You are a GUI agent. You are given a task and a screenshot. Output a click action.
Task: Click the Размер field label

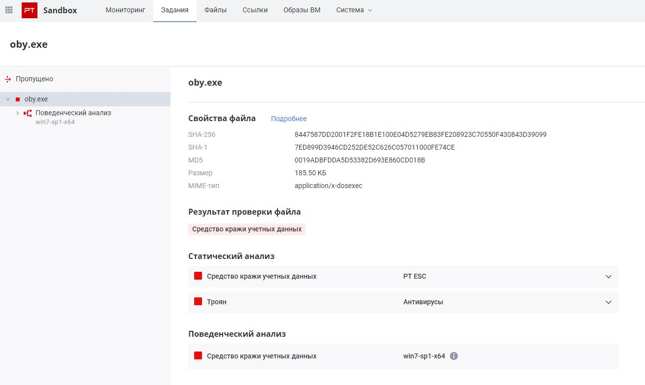pos(201,173)
